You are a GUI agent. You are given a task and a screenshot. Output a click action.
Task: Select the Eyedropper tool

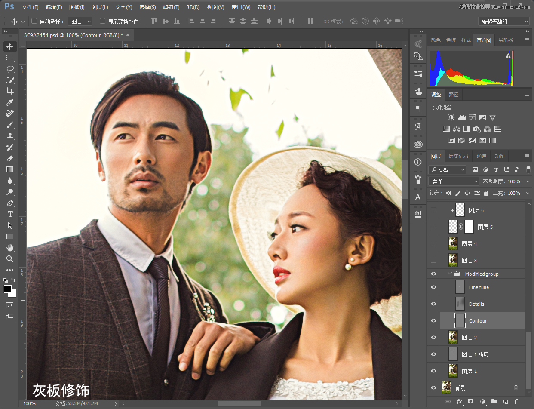click(10, 102)
